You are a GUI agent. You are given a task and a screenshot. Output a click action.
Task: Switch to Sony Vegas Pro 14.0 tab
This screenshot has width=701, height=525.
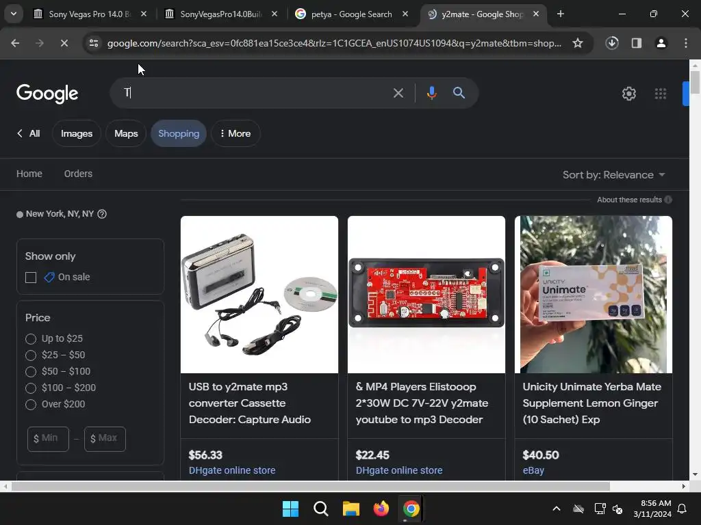coord(90,14)
